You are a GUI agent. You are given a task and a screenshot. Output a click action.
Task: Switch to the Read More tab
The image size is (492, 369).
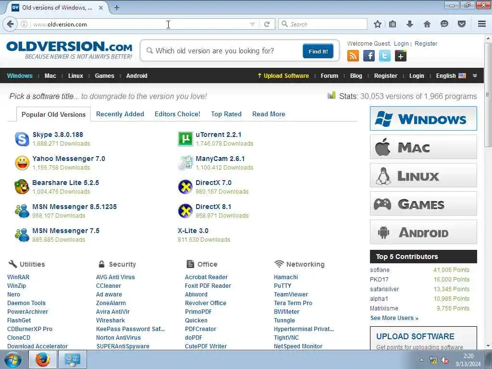pos(269,114)
